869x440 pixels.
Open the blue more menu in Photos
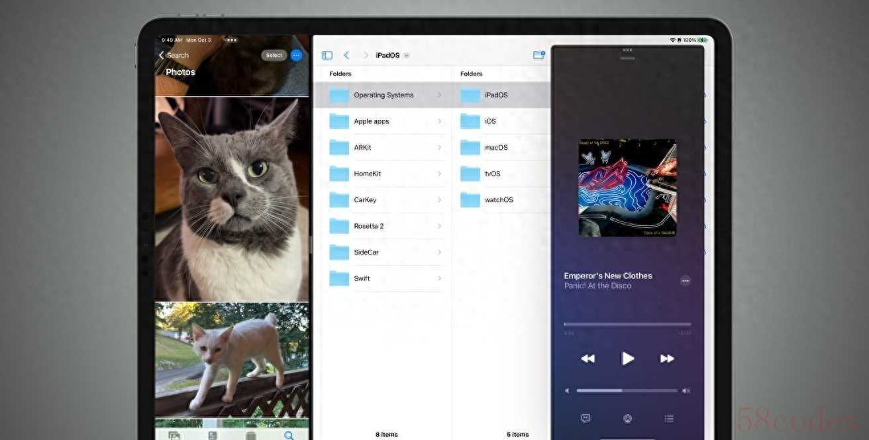click(296, 56)
